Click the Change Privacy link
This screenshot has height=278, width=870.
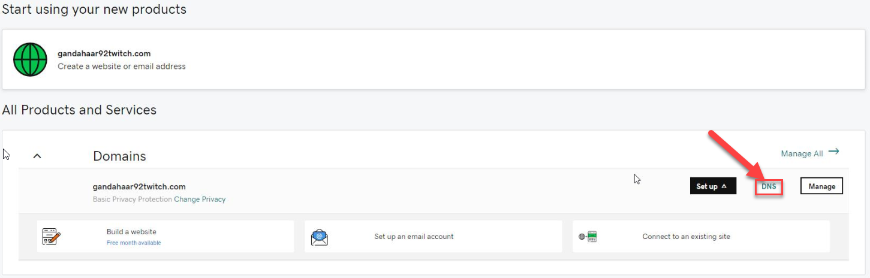pos(200,200)
